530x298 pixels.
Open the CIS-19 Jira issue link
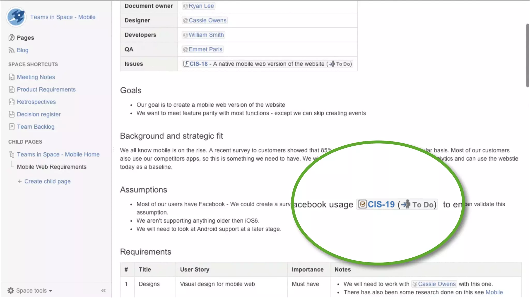381,204
